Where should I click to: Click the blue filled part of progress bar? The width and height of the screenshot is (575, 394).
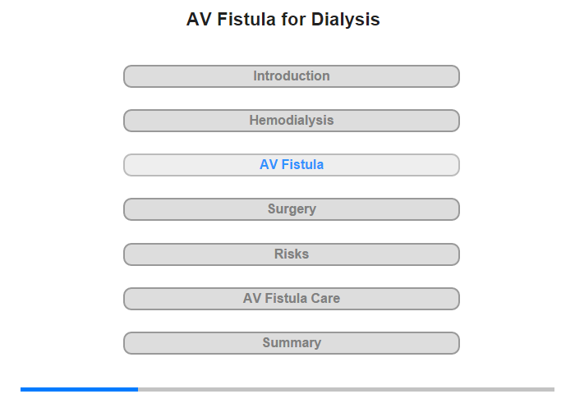click(x=79, y=389)
